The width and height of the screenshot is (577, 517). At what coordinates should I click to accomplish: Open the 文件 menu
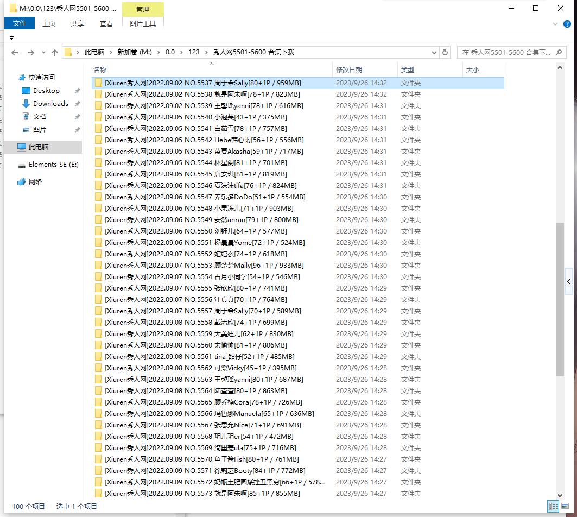pos(20,23)
